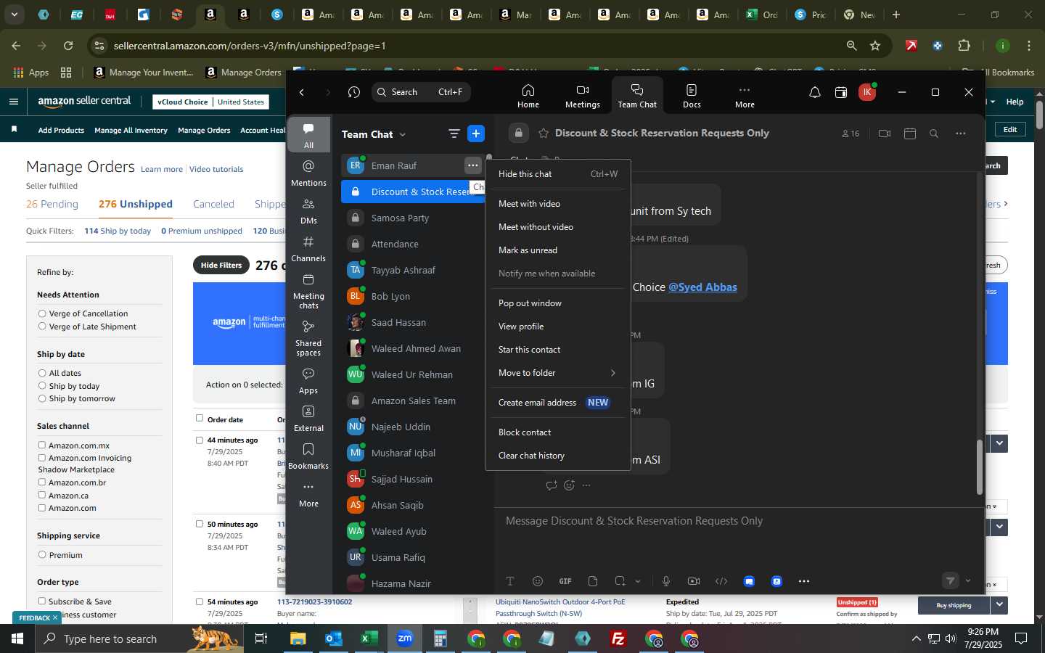Viewport: 1045px width, 653px height.
Task: Check the Amazon.com.br checkbox
Action: click(x=42, y=482)
